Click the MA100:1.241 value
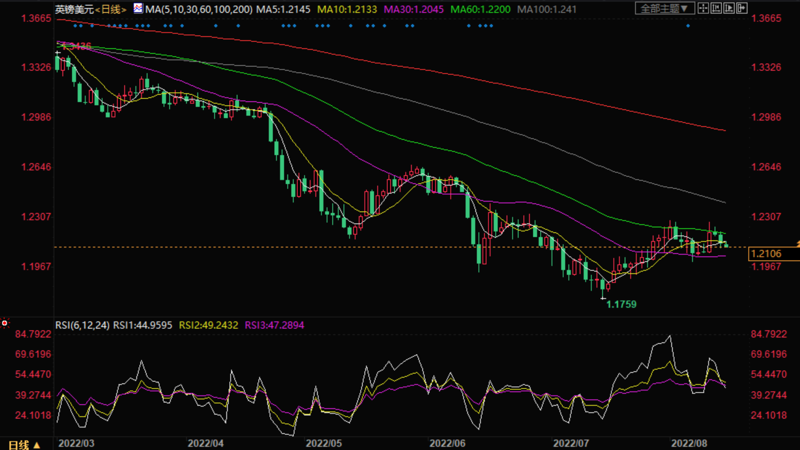Viewport: 800px width, 450px height. [x=547, y=10]
